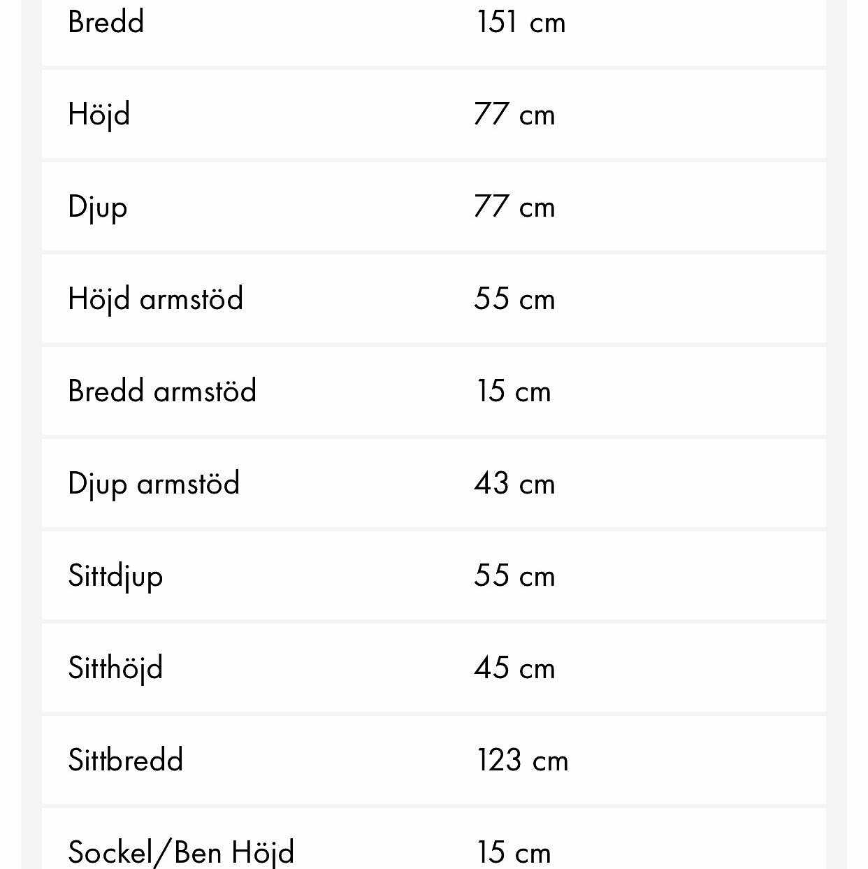Click the 15 cm Sockel/Ben Höjd value

pos(514,852)
